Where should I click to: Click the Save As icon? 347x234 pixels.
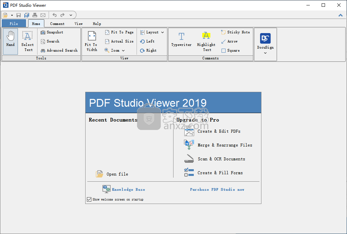(27, 15)
